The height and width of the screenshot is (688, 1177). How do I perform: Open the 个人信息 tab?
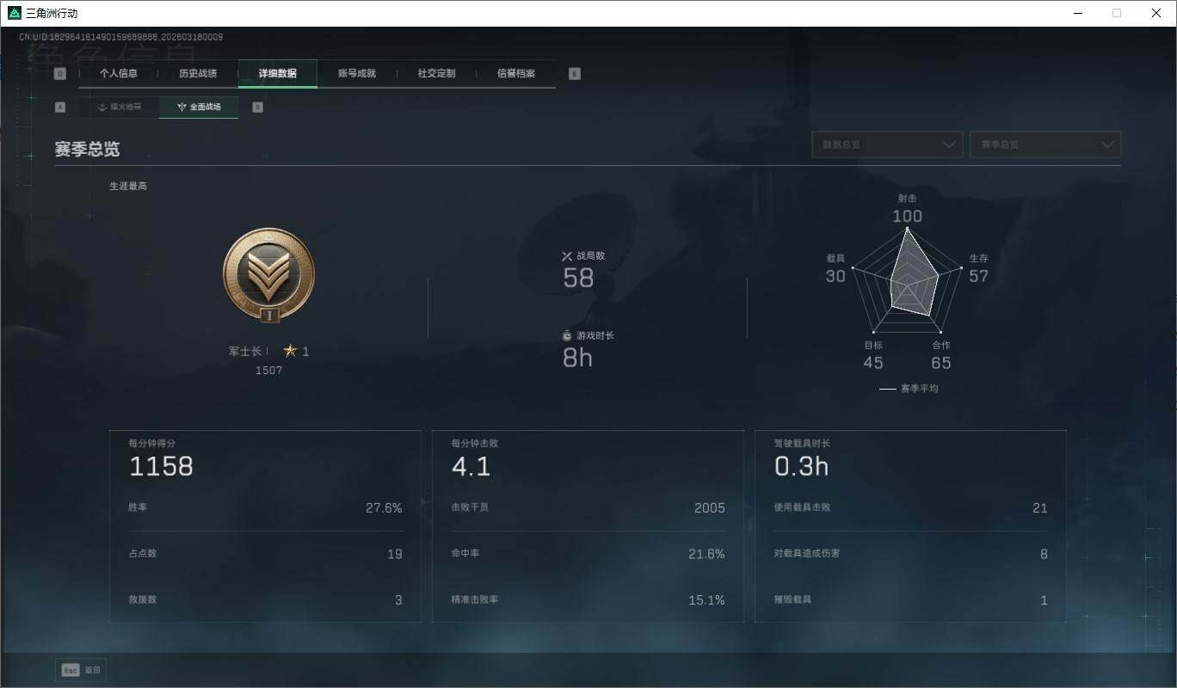pos(119,74)
